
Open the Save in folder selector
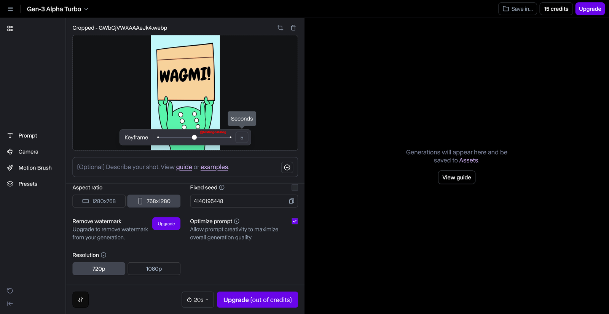tap(518, 9)
